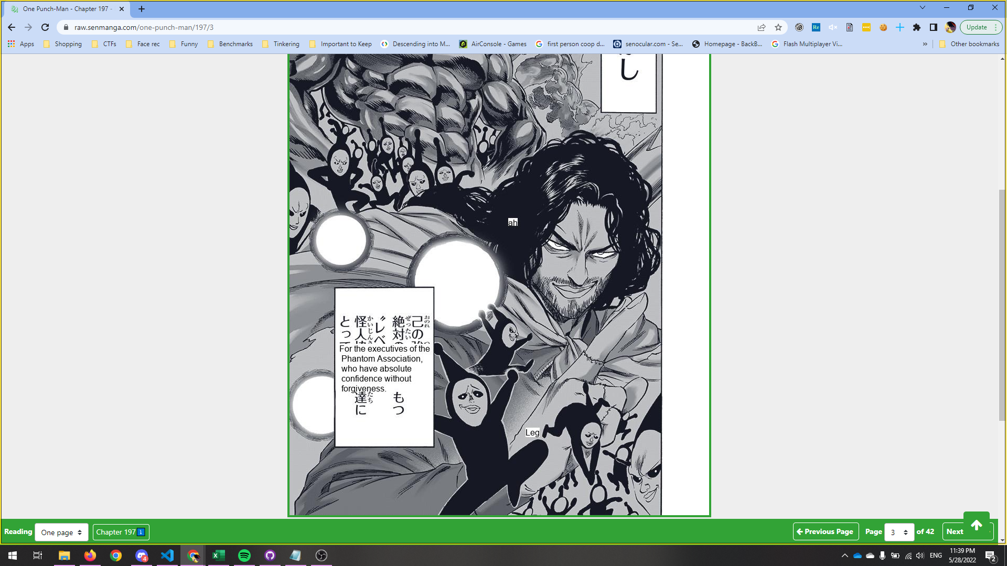Open the Extensions puzzle-piece menu

point(917,27)
